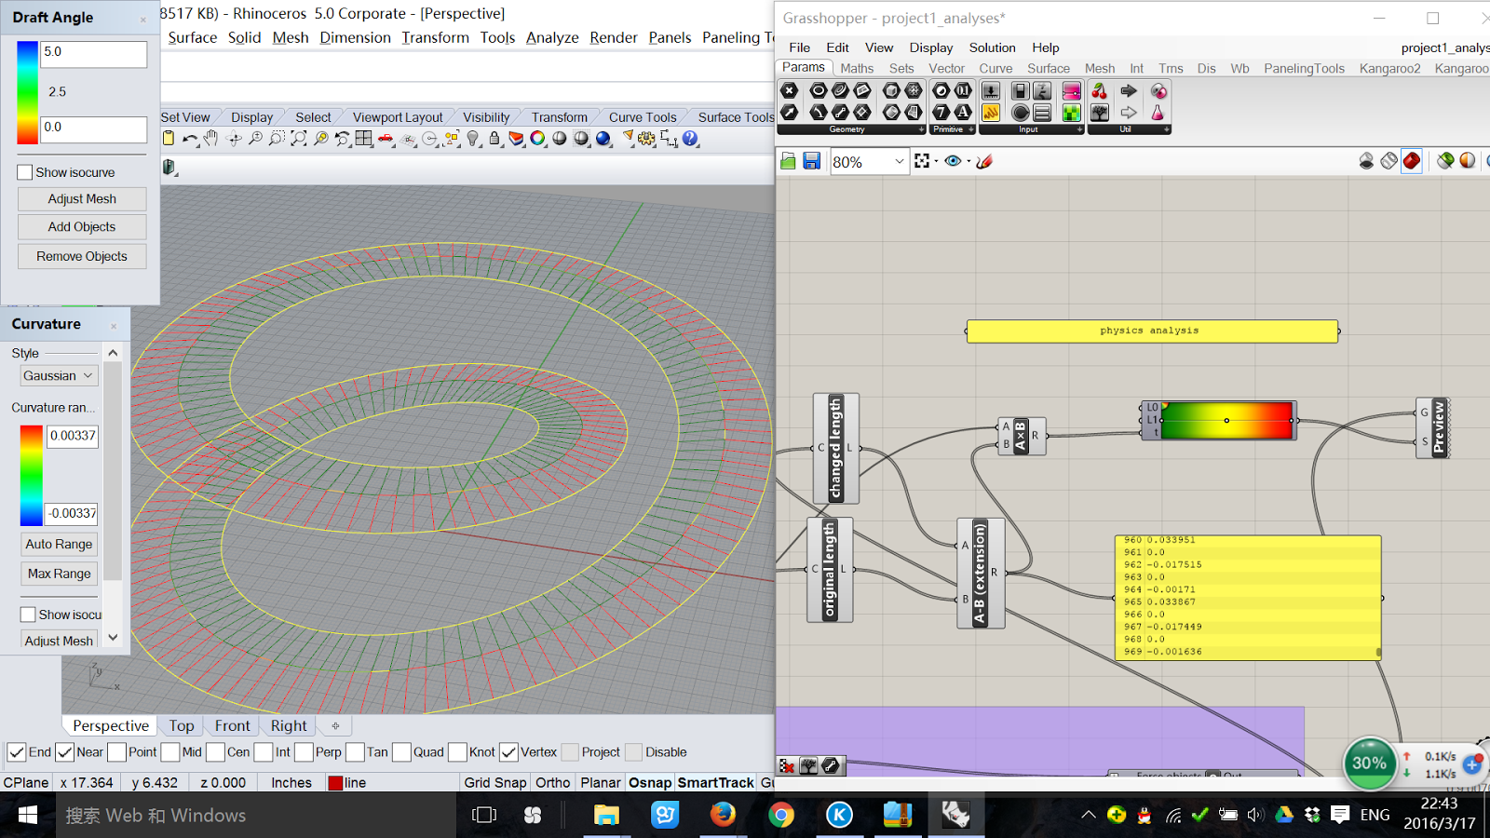Disable the Vertex osnap checkbox
This screenshot has height=838, width=1490.
coord(508,752)
